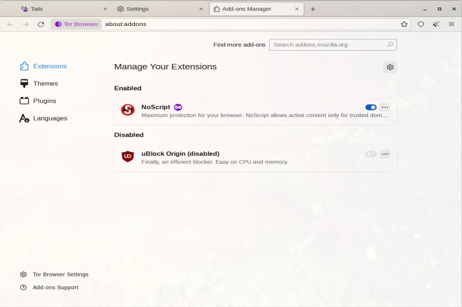
Task: Click the Search addons.mozilla.org field
Action: [x=328, y=45]
